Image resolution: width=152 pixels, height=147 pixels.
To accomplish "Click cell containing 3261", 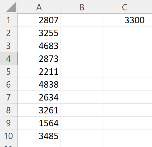I will click(x=39, y=110).
